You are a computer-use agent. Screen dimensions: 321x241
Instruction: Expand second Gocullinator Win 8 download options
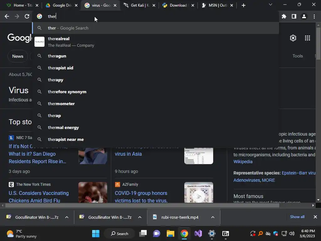140,217
